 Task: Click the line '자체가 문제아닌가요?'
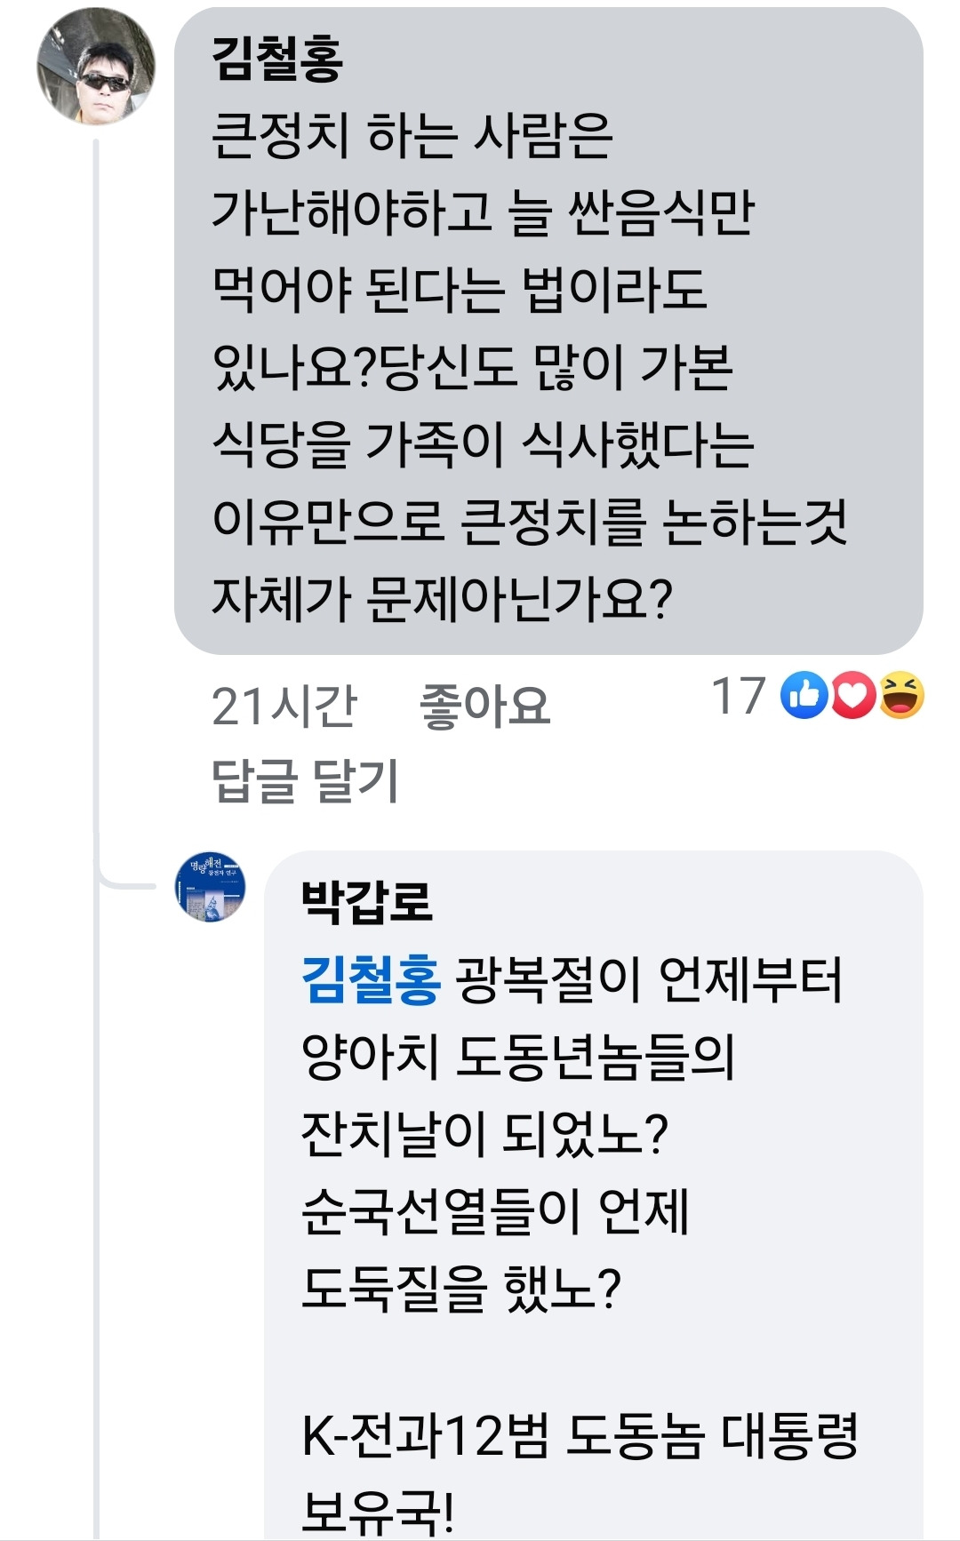(x=442, y=598)
